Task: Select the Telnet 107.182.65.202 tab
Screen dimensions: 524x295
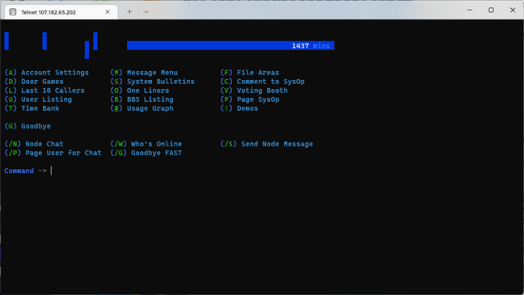Action: [61, 12]
